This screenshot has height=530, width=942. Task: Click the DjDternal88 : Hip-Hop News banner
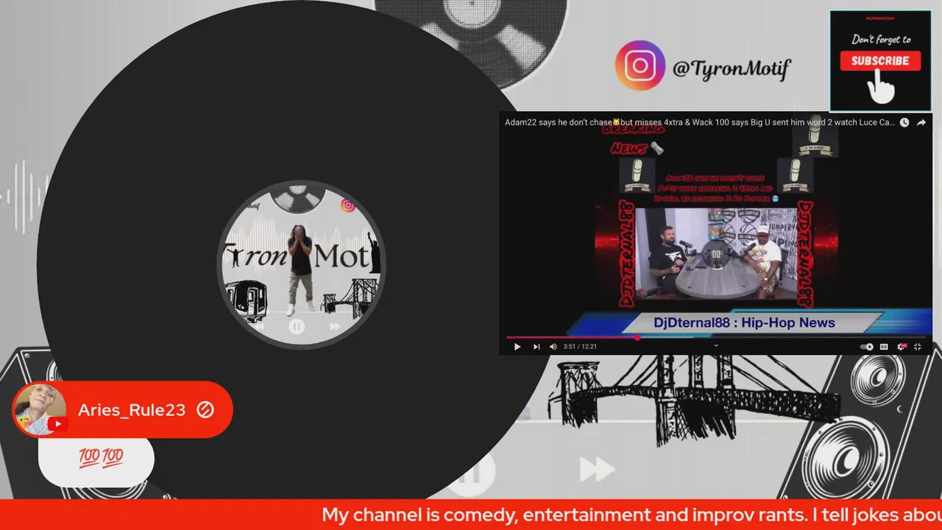[743, 322]
